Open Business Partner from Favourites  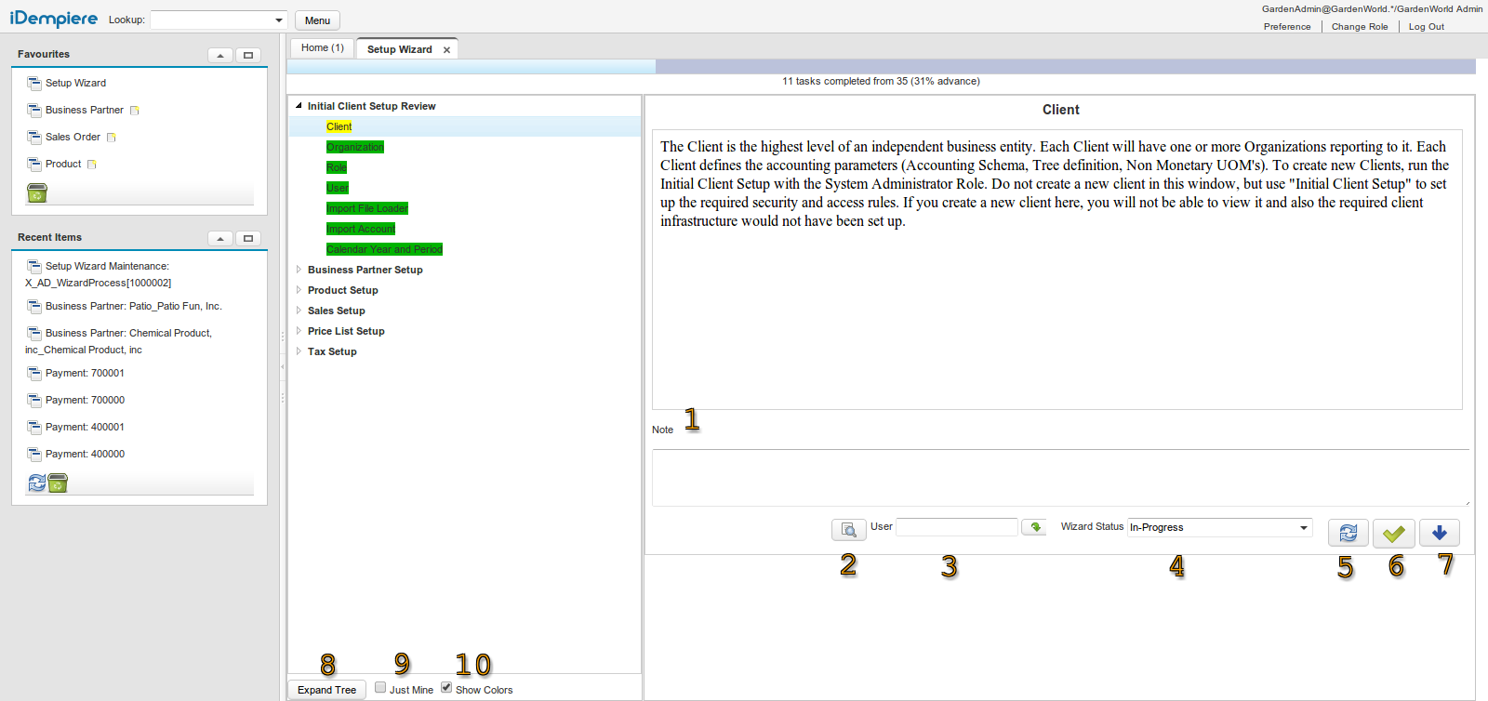click(x=85, y=111)
